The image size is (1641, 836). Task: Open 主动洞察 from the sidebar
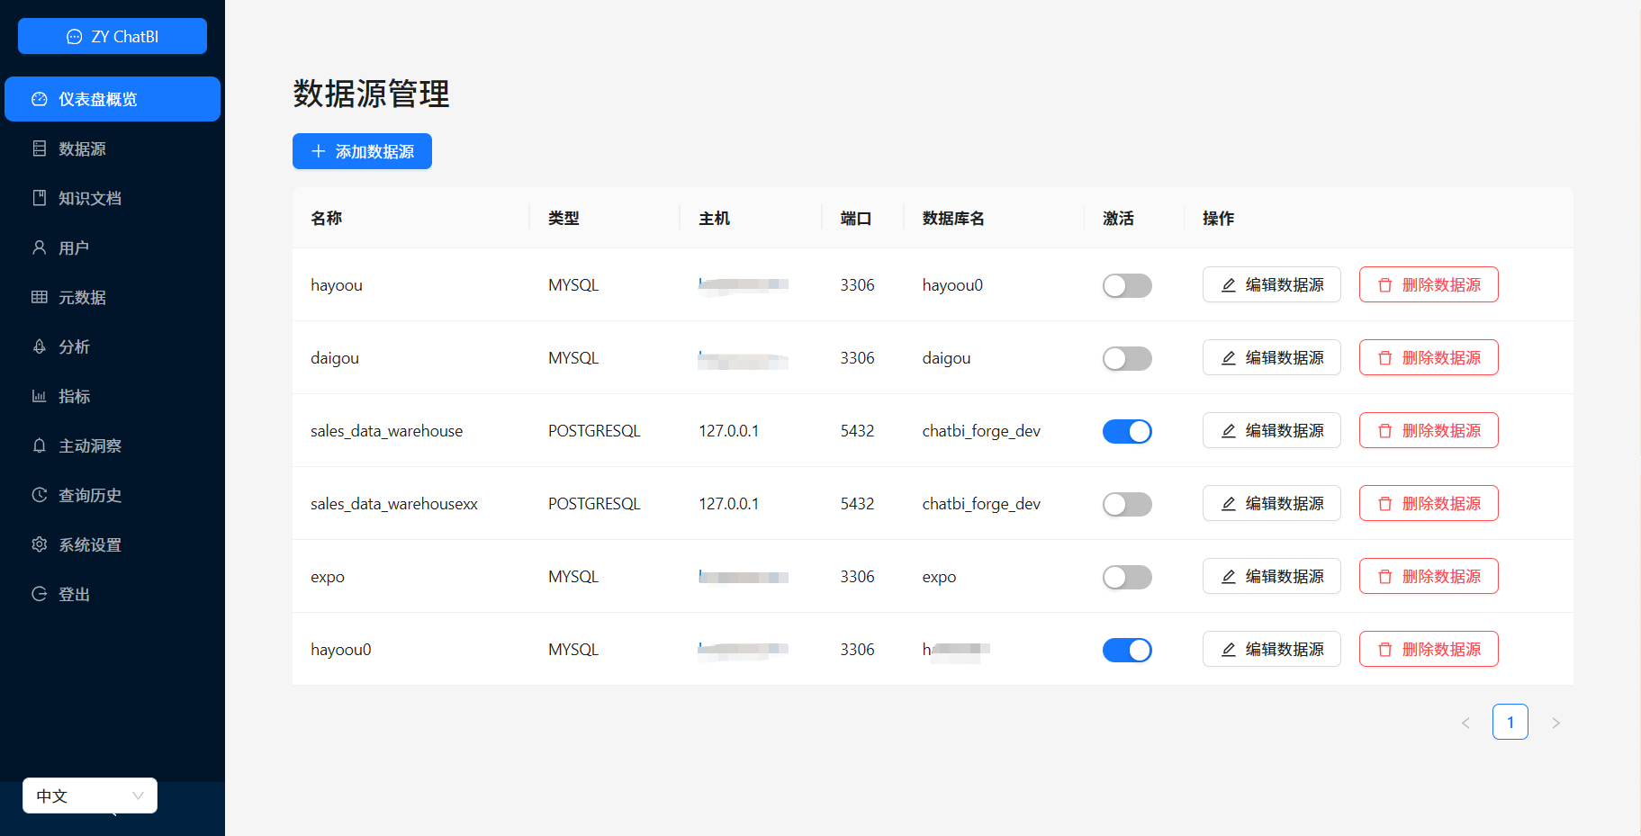(89, 445)
